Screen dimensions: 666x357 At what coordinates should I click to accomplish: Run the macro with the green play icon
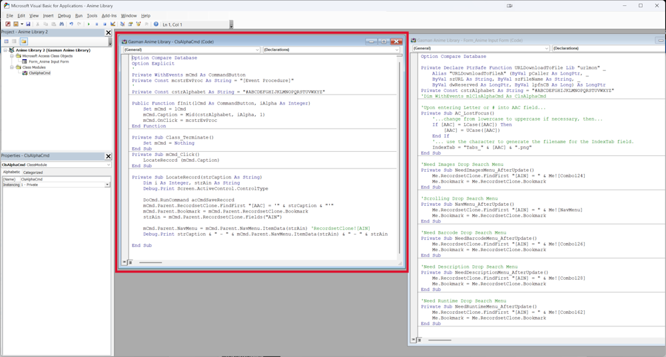(89, 24)
